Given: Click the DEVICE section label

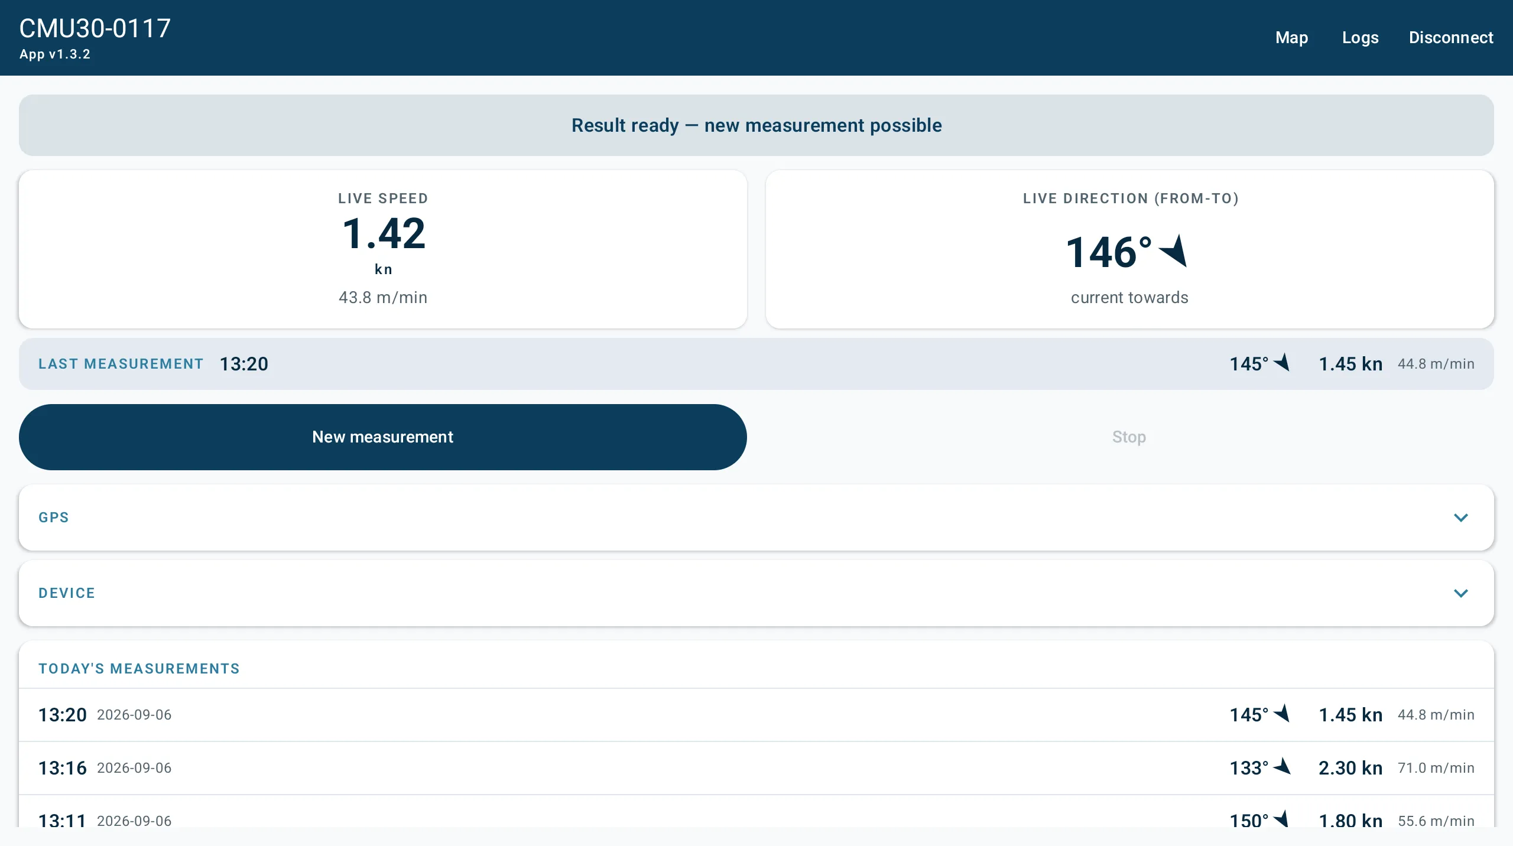Looking at the screenshot, I should click(x=67, y=593).
